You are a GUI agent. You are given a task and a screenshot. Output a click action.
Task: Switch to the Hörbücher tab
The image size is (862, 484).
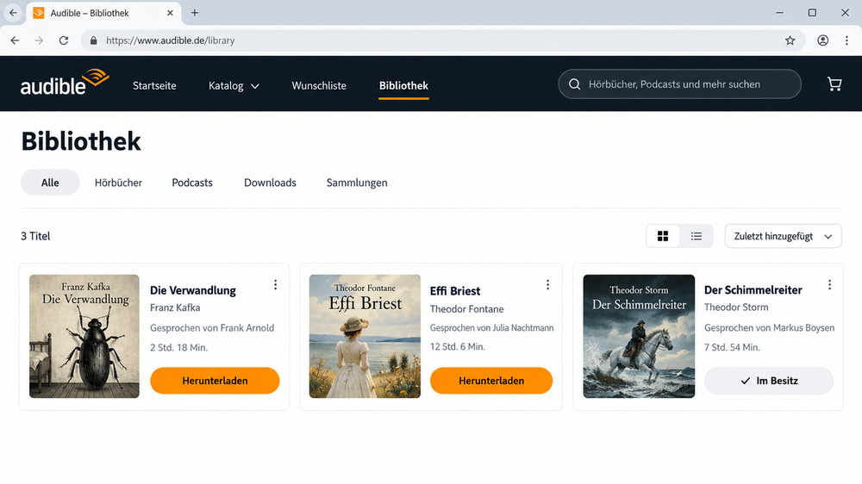click(x=118, y=183)
